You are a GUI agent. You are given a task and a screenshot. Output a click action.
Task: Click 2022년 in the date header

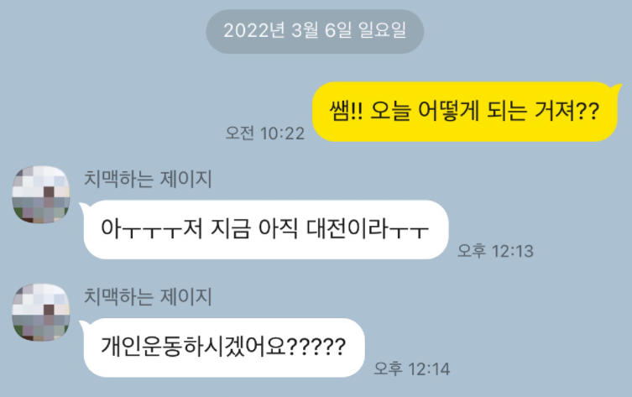point(254,30)
